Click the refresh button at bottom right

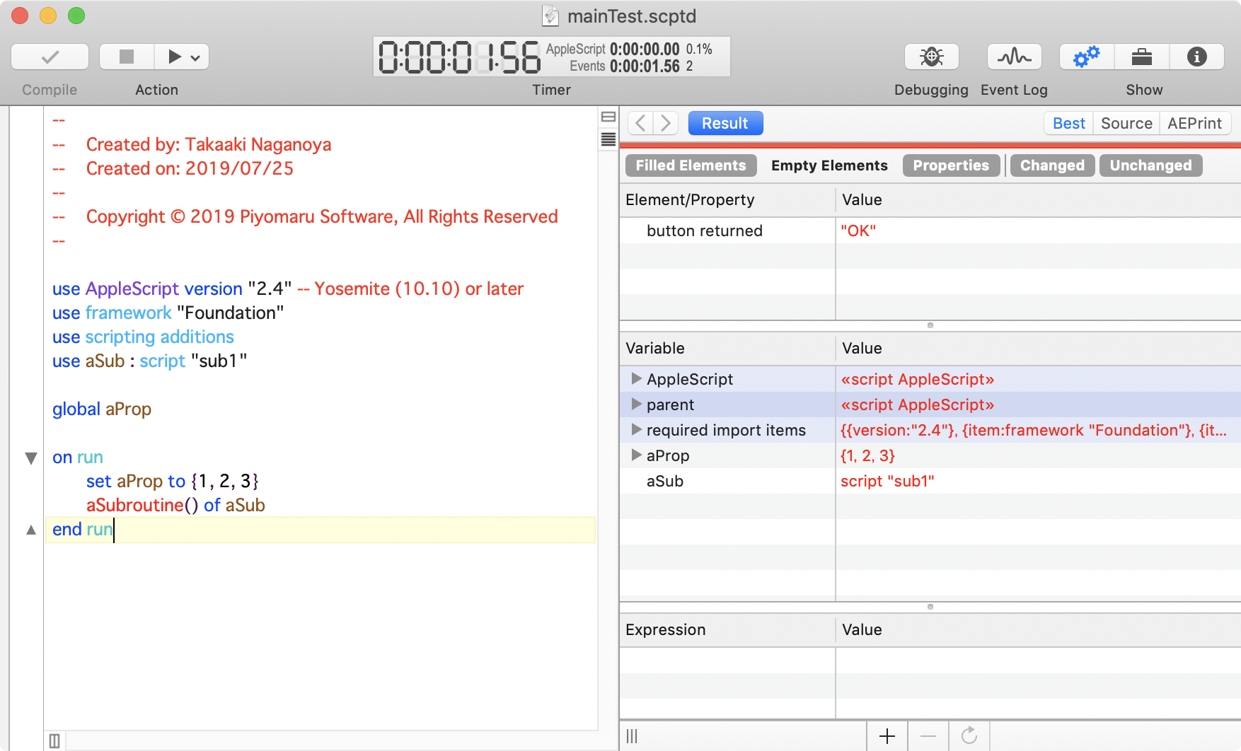coord(970,735)
